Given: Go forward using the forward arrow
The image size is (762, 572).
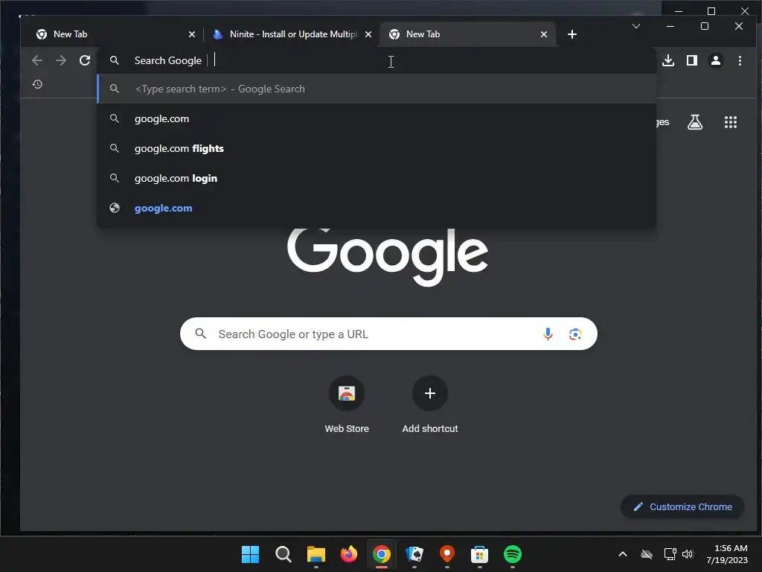Looking at the screenshot, I should click(61, 60).
